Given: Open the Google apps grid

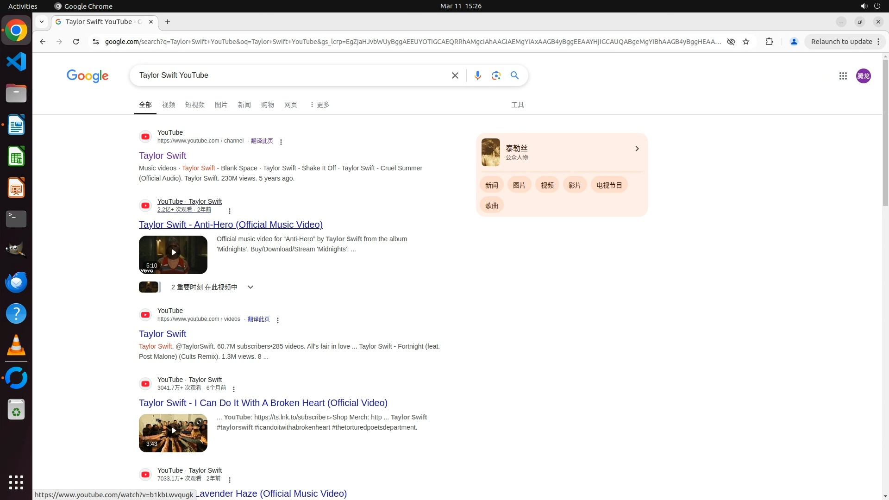Looking at the screenshot, I should (843, 76).
